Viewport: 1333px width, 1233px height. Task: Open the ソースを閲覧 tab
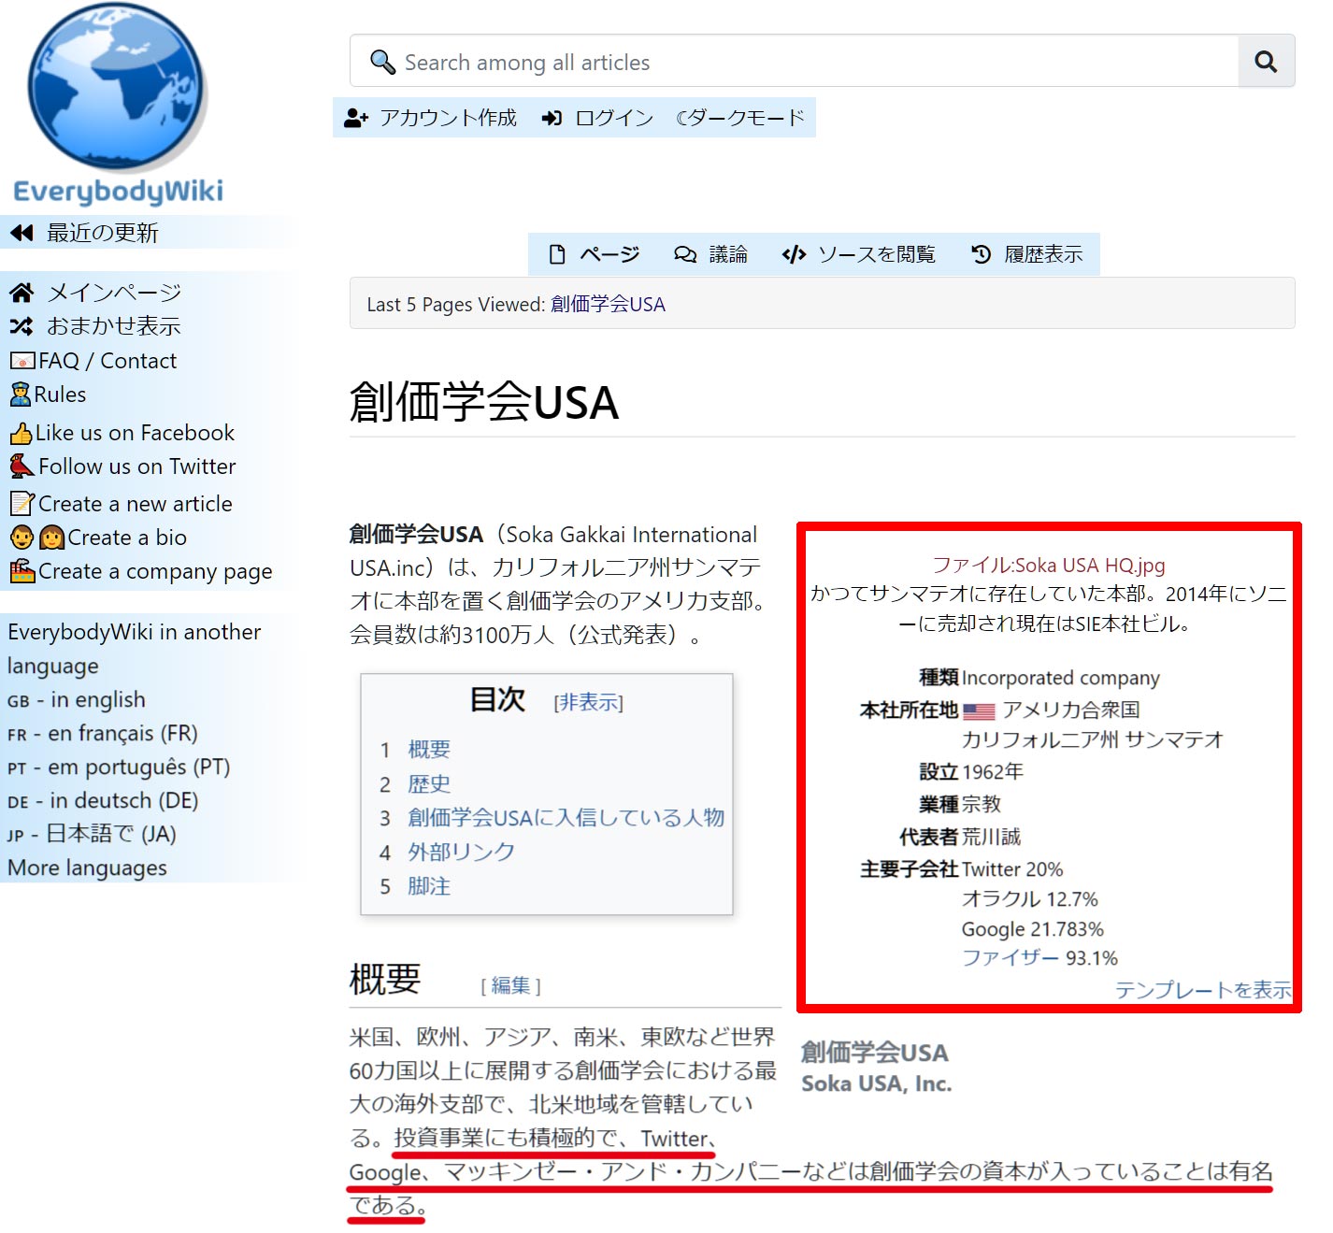[x=877, y=254]
